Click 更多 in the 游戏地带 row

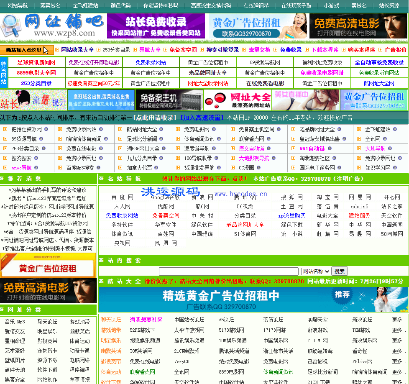click(x=399, y=330)
